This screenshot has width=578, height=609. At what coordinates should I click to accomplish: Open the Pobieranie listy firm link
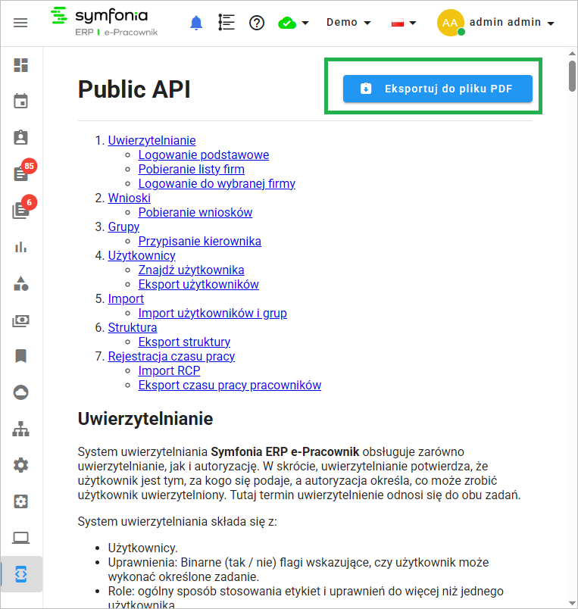coord(192,170)
